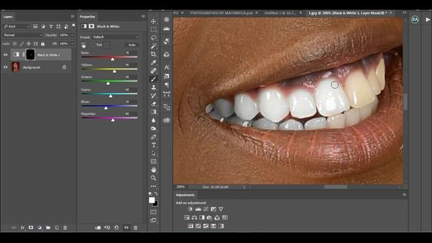Open the Properties panel tab

[87, 17]
